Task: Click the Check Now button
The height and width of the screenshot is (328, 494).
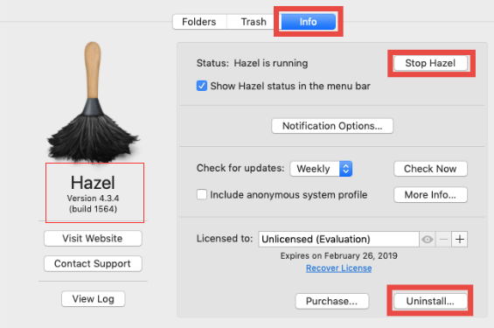Action: pos(430,169)
